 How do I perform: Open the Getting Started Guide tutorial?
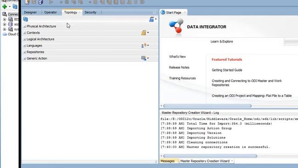(x=227, y=70)
